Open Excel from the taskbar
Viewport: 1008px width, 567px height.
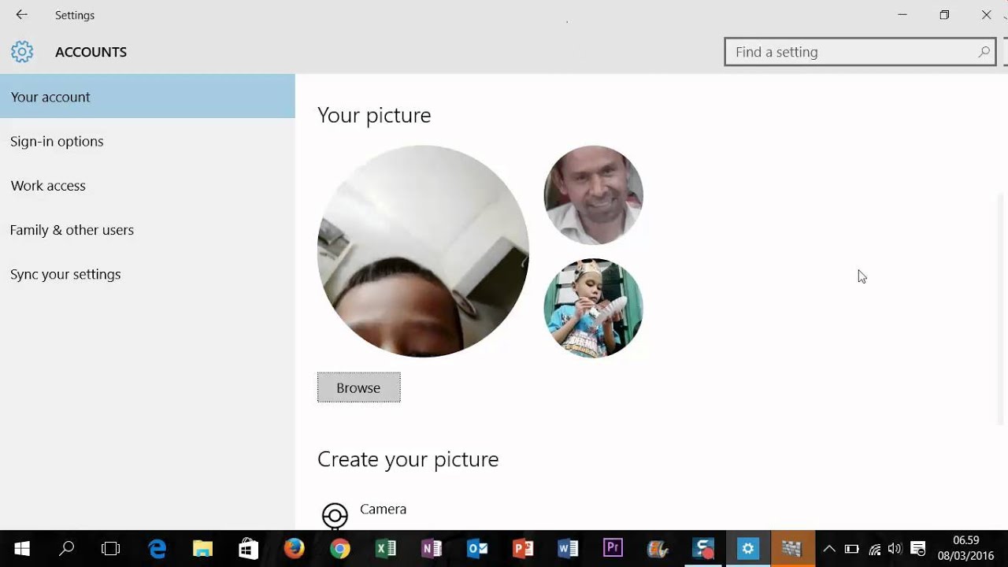[386, 548]
